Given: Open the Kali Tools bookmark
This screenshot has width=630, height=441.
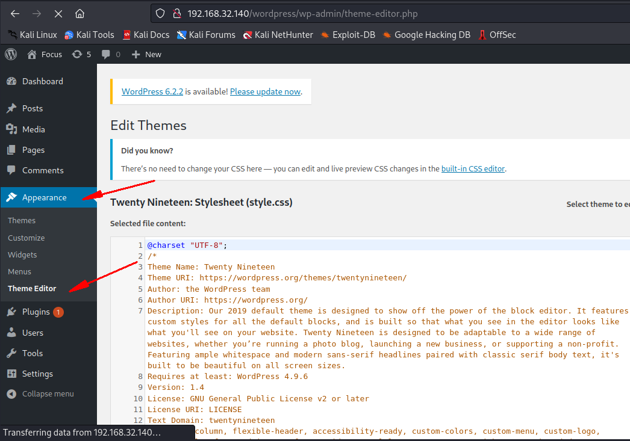Looking at the screenshot, I should tap(89, 35).
